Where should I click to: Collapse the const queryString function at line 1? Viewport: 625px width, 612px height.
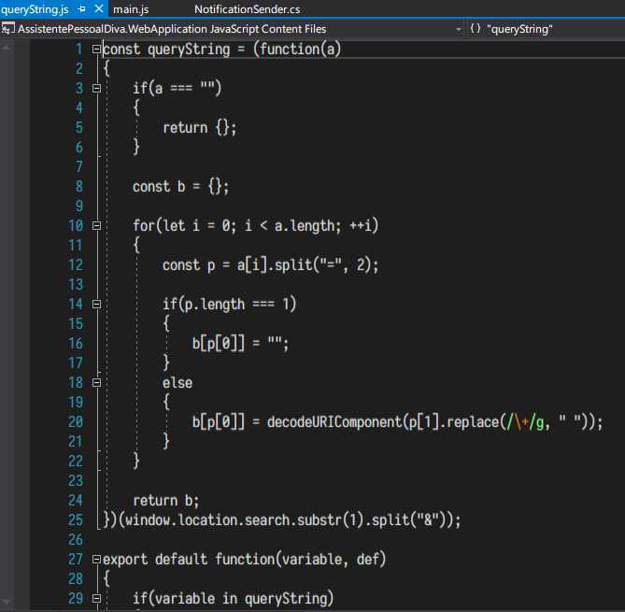click(96, 49)
